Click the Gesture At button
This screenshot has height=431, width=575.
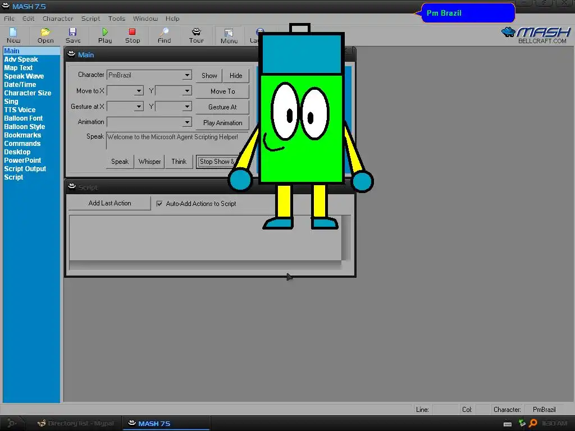point(222,107)
